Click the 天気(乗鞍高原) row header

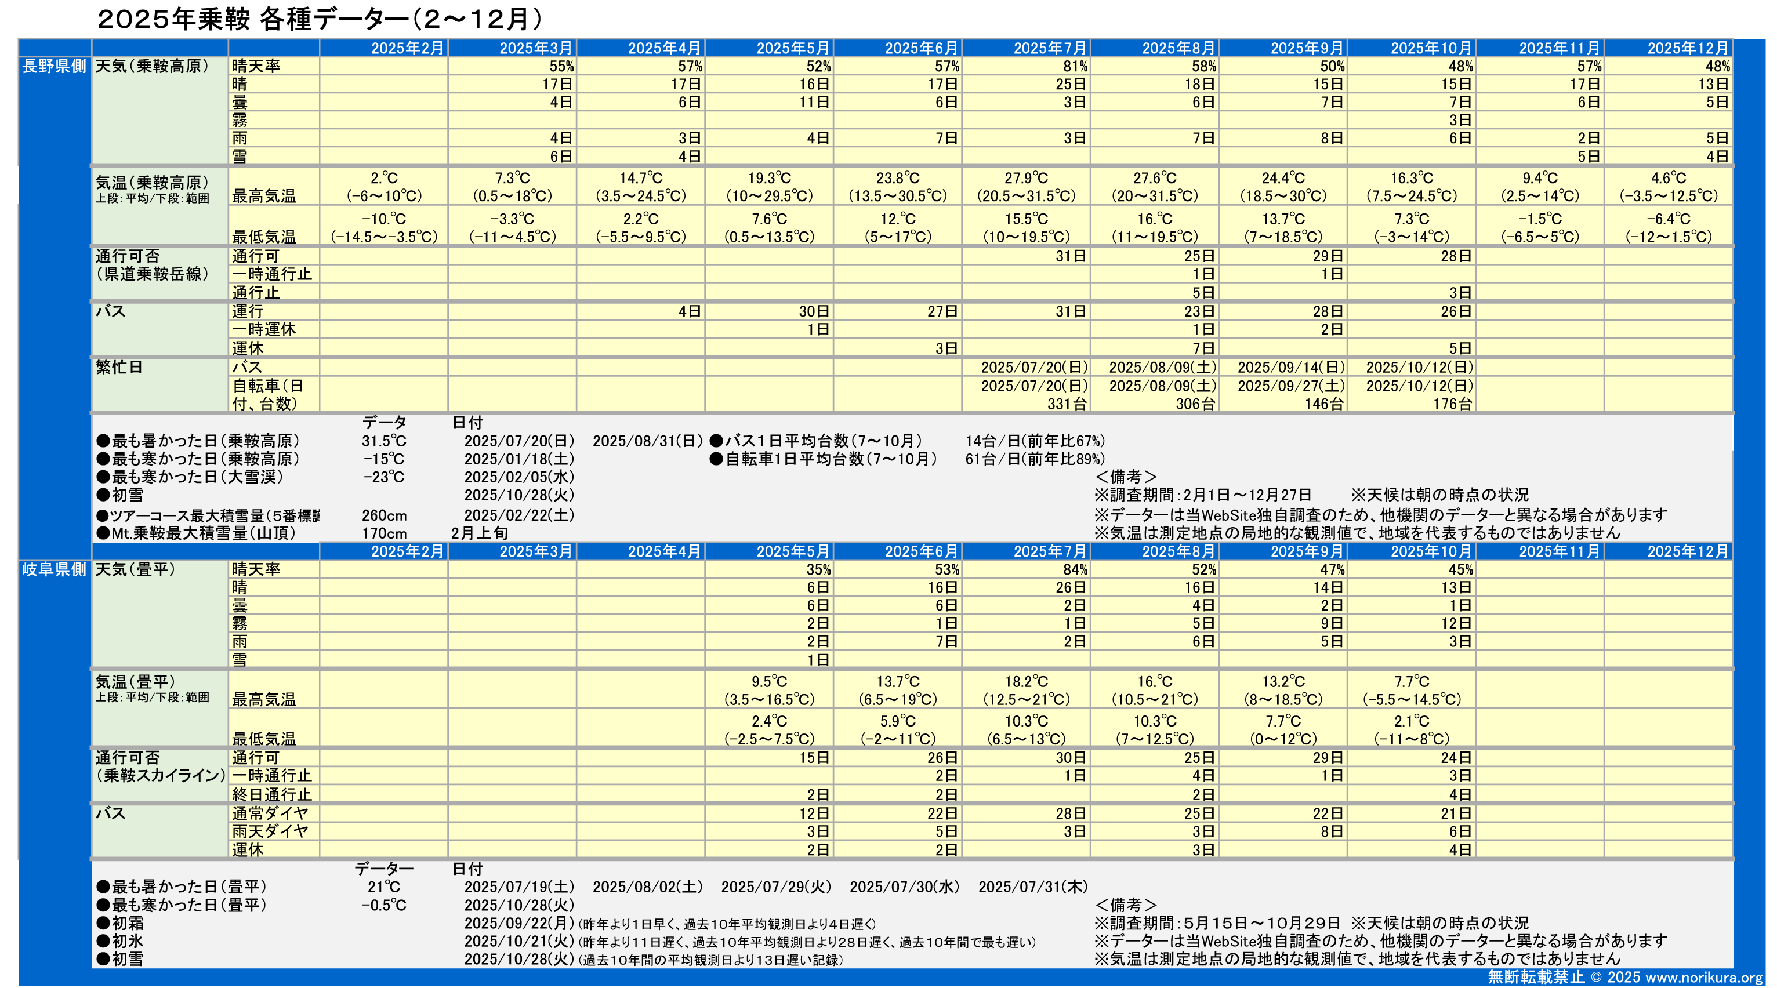152,66
